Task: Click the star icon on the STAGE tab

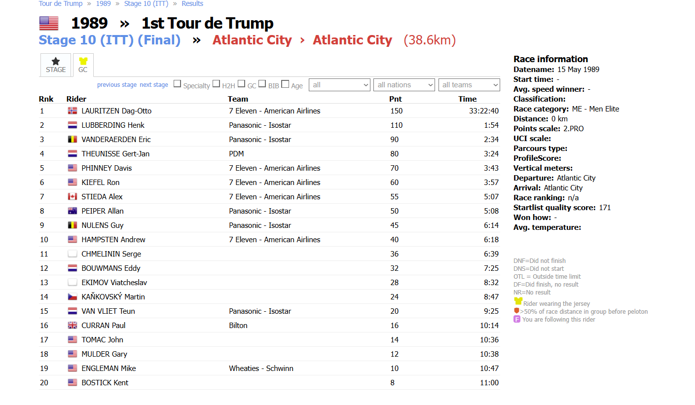Action: pyautogui.click(x=56, y=61)
